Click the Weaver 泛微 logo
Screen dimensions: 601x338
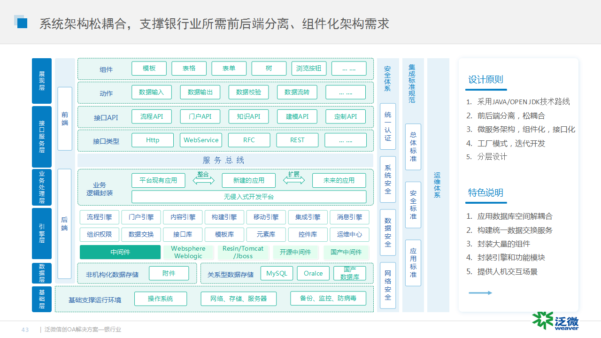point(555,321)
